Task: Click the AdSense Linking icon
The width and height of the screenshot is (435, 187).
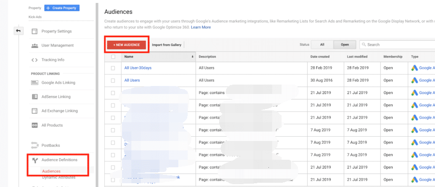Action: click(34, 97)
